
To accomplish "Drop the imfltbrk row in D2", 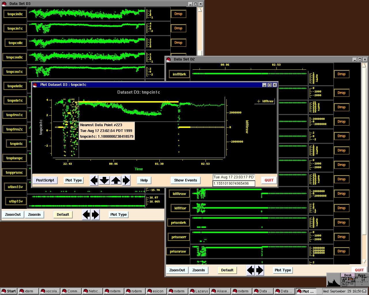I will click(x=342, y=74).
